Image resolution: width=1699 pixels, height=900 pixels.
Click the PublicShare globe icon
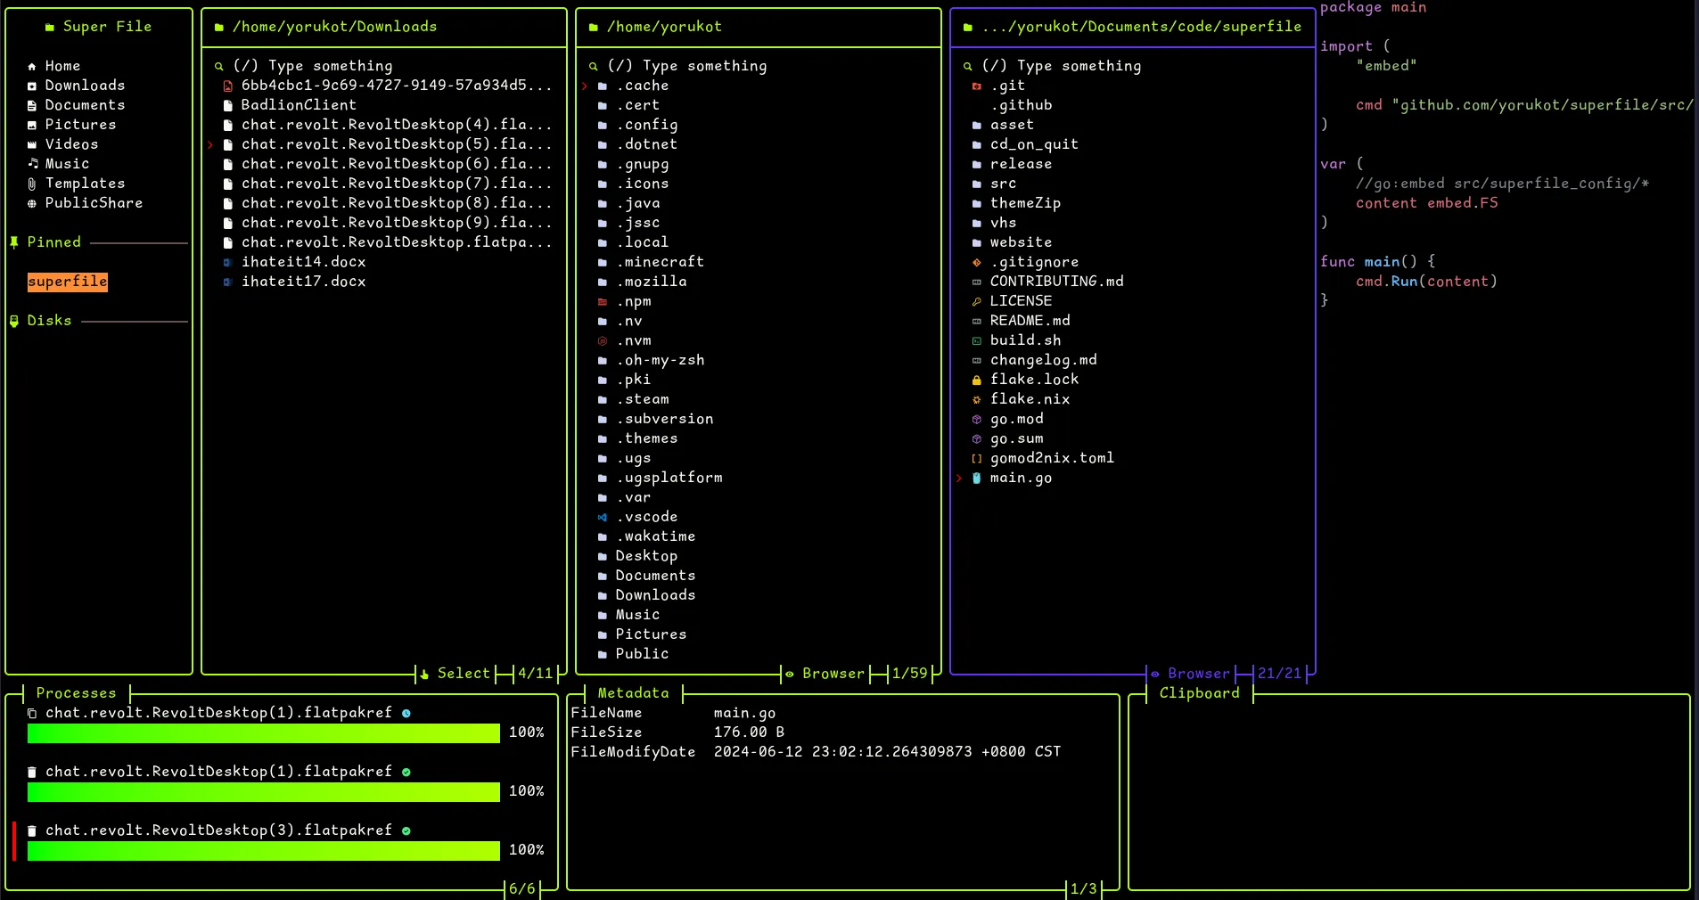(x=30, y=203)
